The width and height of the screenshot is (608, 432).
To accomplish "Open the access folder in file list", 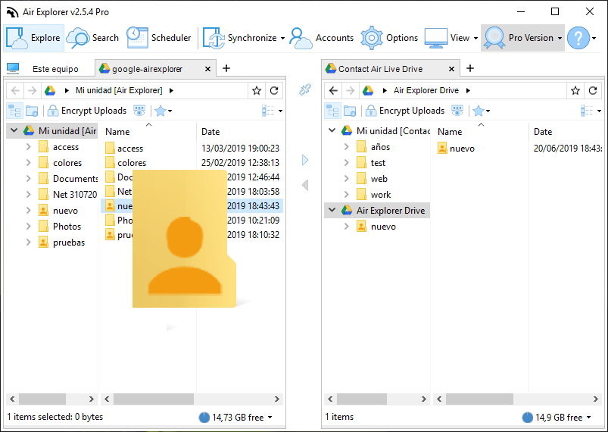I will coord(124,149).
